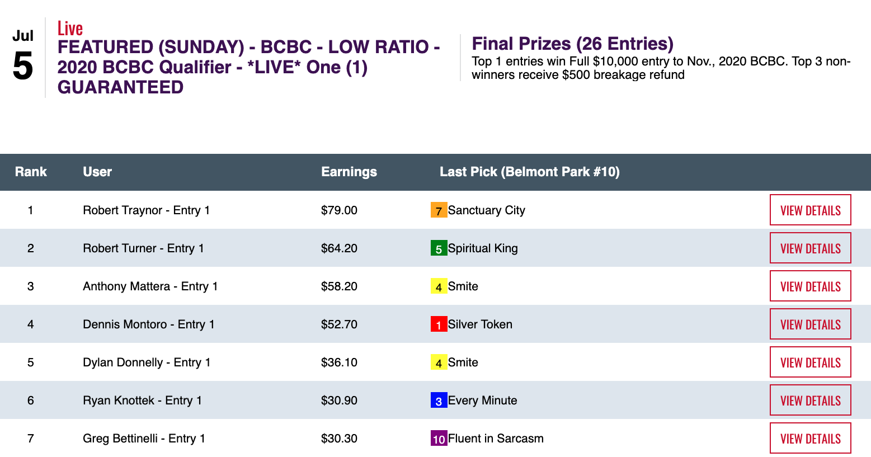
Task: Show details for Ryan Knottek's entry
Action: click(810, 401)
